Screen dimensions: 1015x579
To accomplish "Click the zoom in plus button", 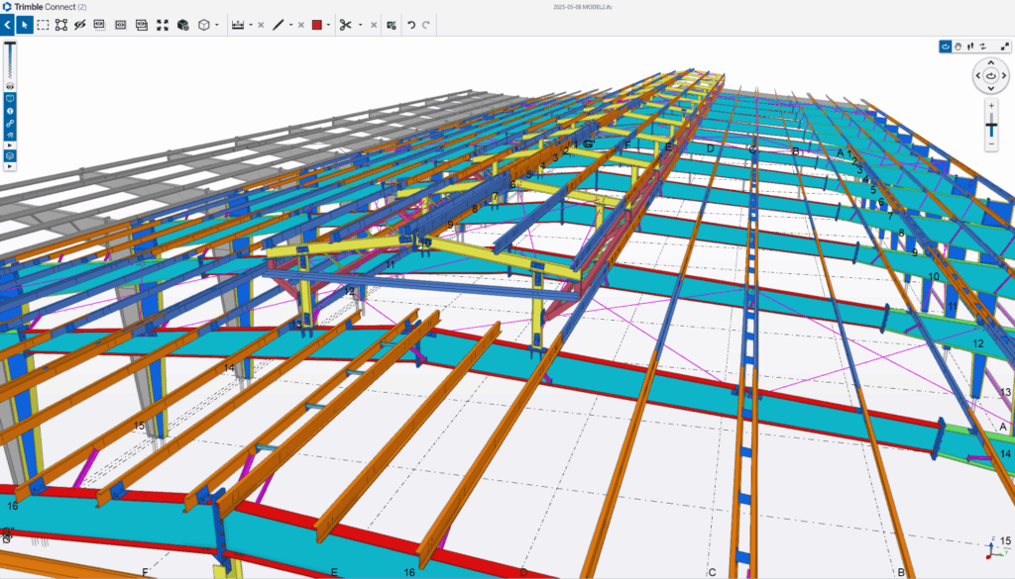I will (x=991, y=105).
